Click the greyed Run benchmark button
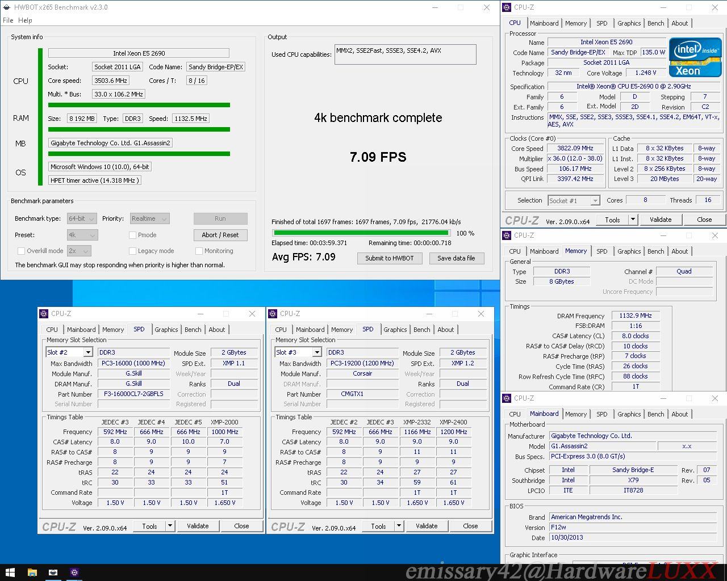The image size is (727, 581). coord(220,218)
